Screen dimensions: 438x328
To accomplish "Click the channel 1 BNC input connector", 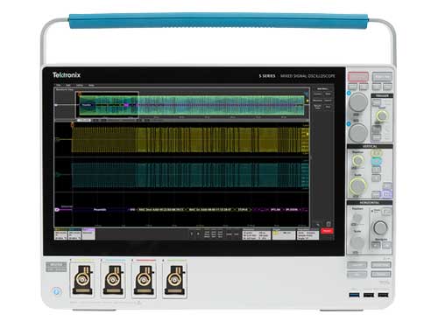I will 82,281.
